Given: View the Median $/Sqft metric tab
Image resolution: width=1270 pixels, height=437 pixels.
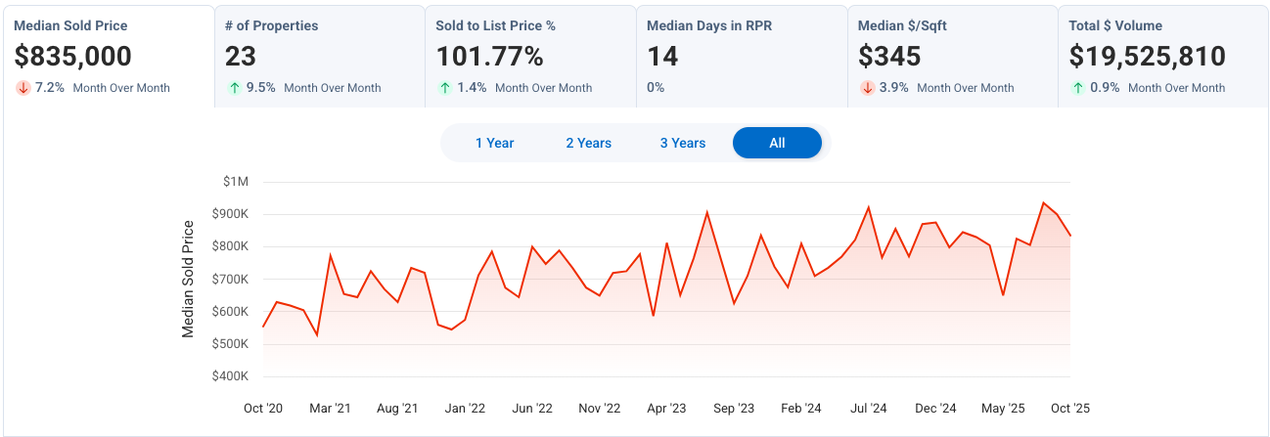Looking at the screenshot, I should point(952,55).
